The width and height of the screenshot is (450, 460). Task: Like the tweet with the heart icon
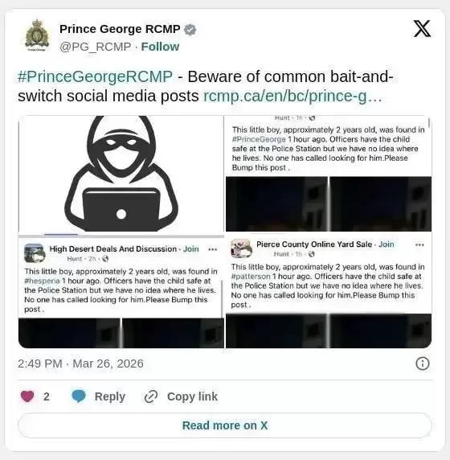tap(27, 396)
